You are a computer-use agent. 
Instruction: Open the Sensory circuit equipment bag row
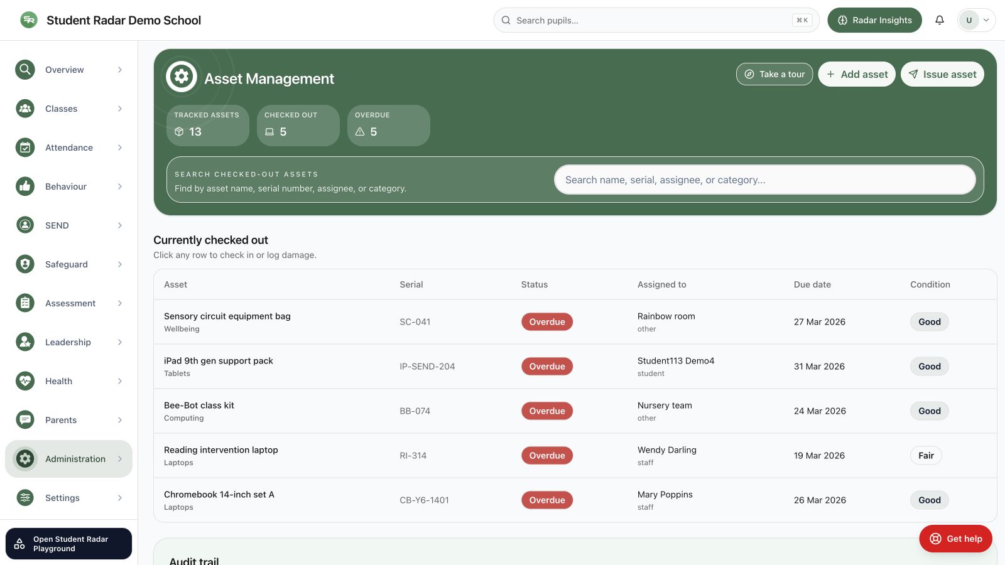pyautogui.click(x=575, y=322)
